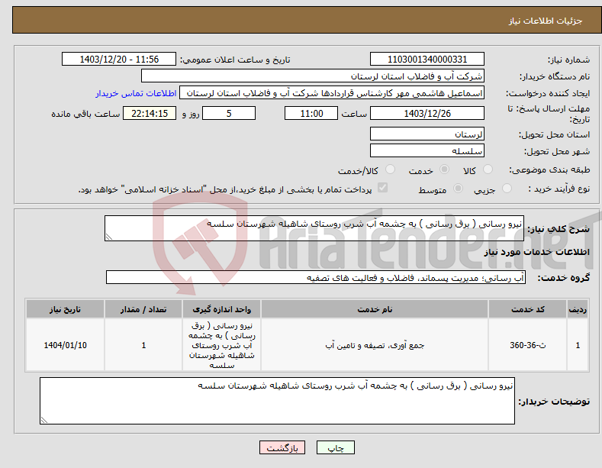Click the request creator name field

(332, 93)
